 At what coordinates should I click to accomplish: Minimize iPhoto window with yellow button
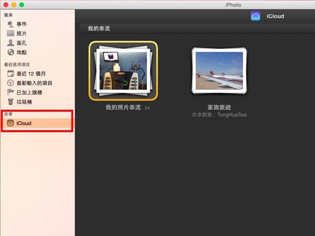[x=14, y=5]
